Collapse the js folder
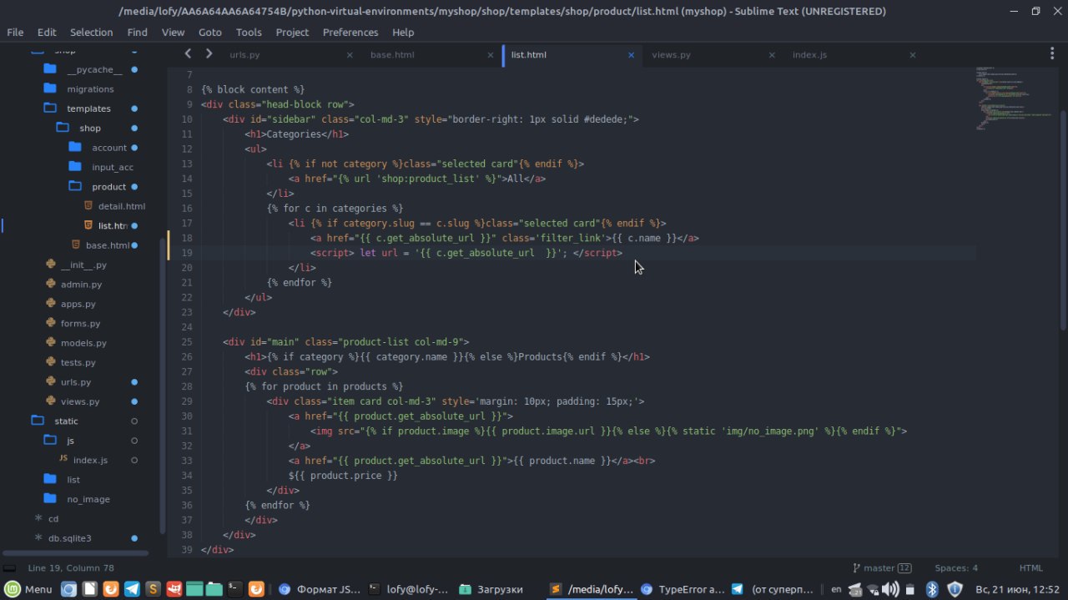The height and width of the screenshot is (600, 1068). click(70, 441)
